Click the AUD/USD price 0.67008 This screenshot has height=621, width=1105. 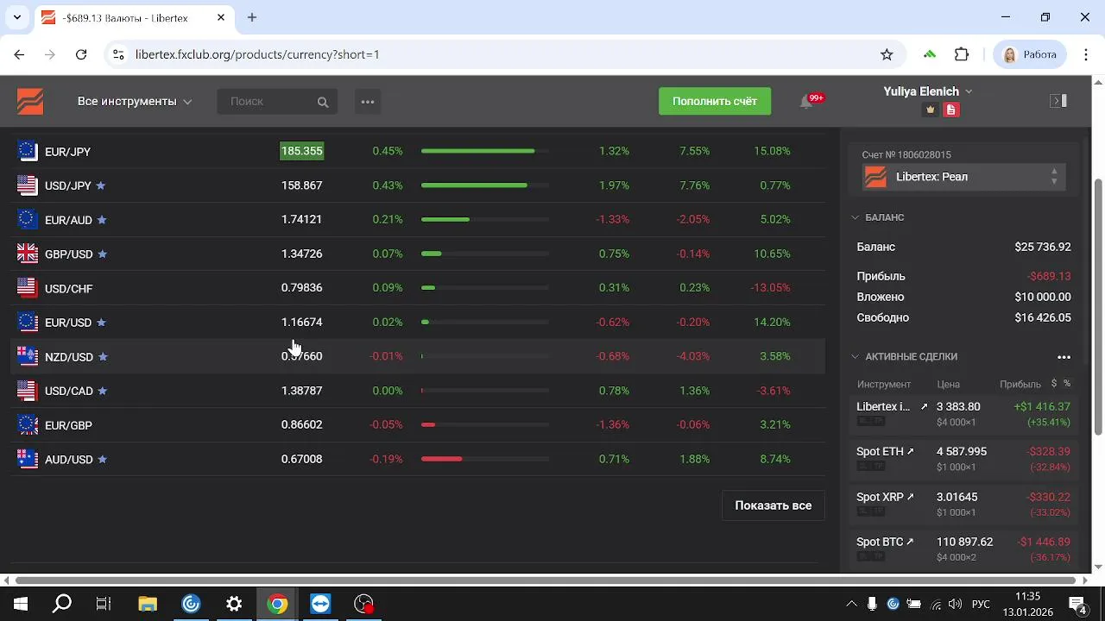click(301, 459)
